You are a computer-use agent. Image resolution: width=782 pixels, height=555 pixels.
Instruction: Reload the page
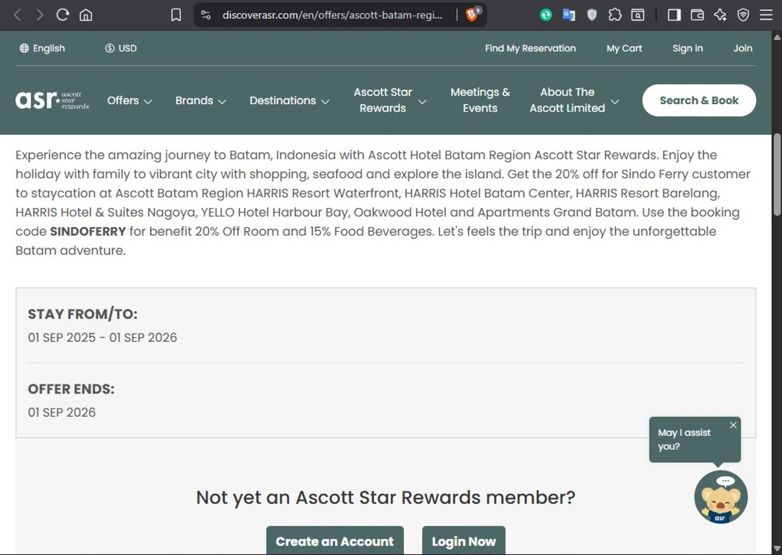[63, 15]
